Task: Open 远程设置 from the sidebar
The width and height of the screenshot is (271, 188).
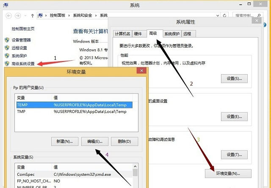Action: click(19, 48)
